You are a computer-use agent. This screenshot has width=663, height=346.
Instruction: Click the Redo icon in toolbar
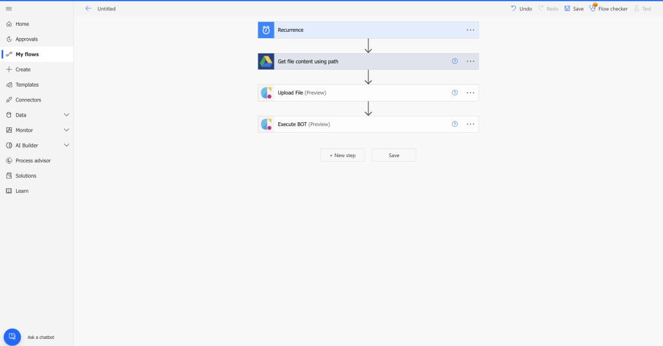(x=541, y=8)
